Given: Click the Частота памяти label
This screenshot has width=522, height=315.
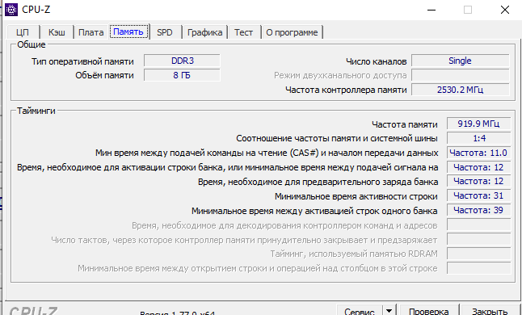Looking at the screenshot, I should coord(405,124).
